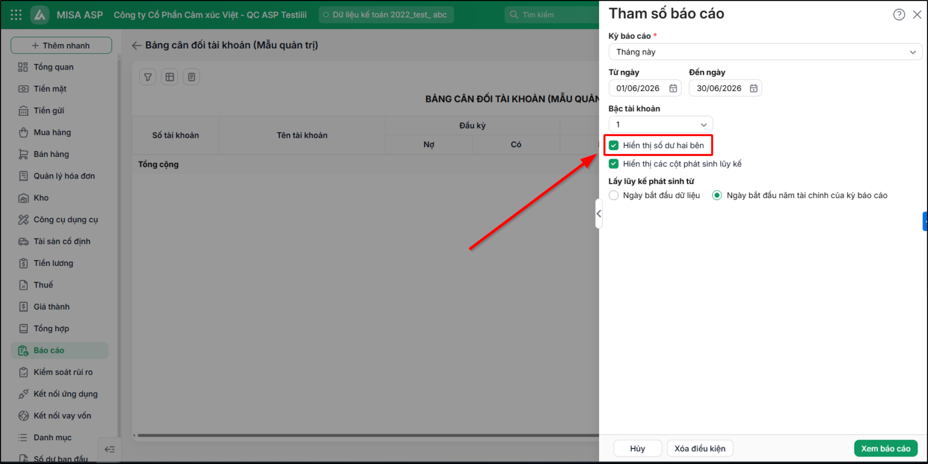The width and height of the screenshot is (928, 464).
Task: Click the MISA ASP logo icon
Action: [40, 14]
